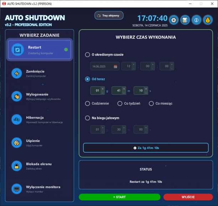This screenshot has width=218, height=206.
Task: Click the app logo in the title bar
Action: [4, 4]
